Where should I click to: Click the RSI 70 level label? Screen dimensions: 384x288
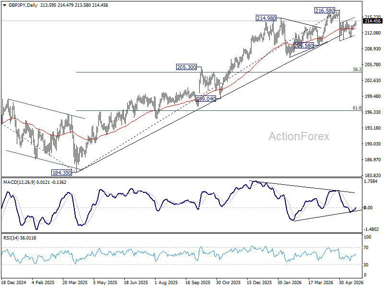366,248
